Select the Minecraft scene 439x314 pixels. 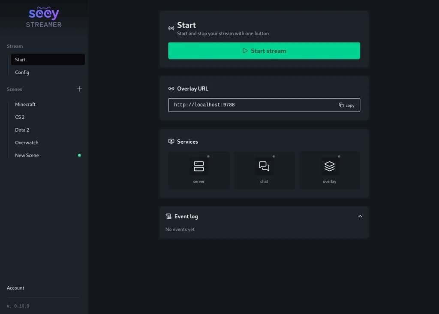[x=48, y=104]
